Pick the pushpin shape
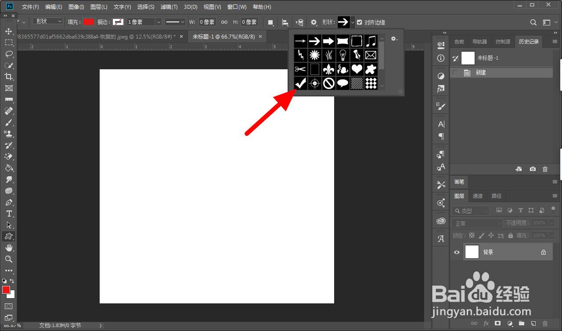The height and width of the screenshot is (331, 562). [x=357, y=55]
